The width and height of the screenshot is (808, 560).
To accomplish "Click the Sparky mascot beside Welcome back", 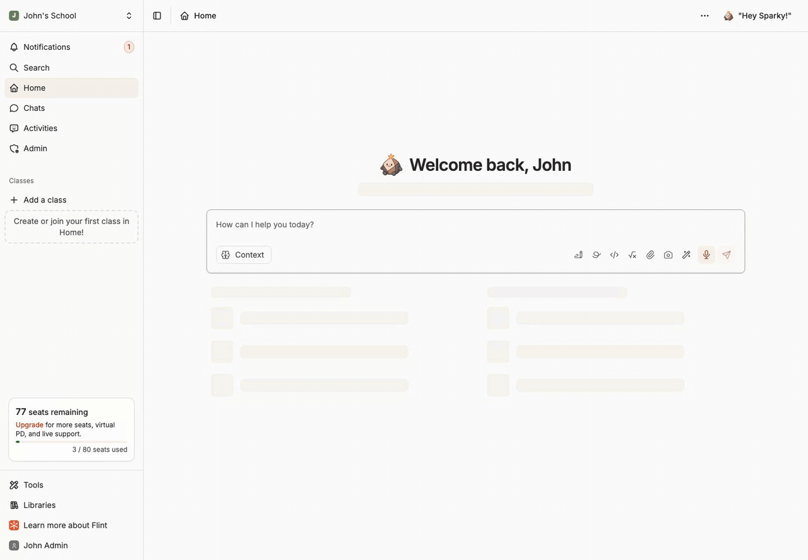I will pos(391,165).
